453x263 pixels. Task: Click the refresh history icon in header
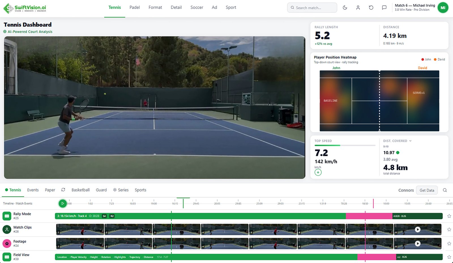[x=371, y=8]
